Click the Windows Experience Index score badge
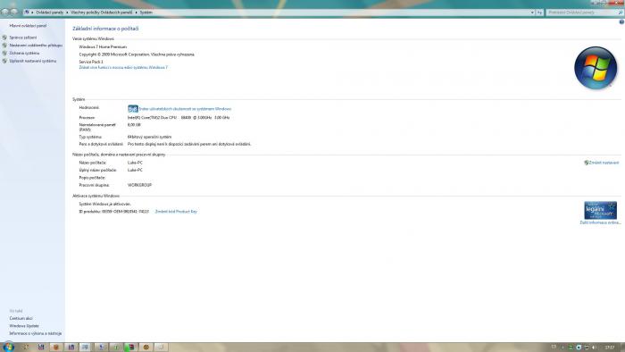The height and width of the screenshot is (352, 625). (x=133, y=108)
